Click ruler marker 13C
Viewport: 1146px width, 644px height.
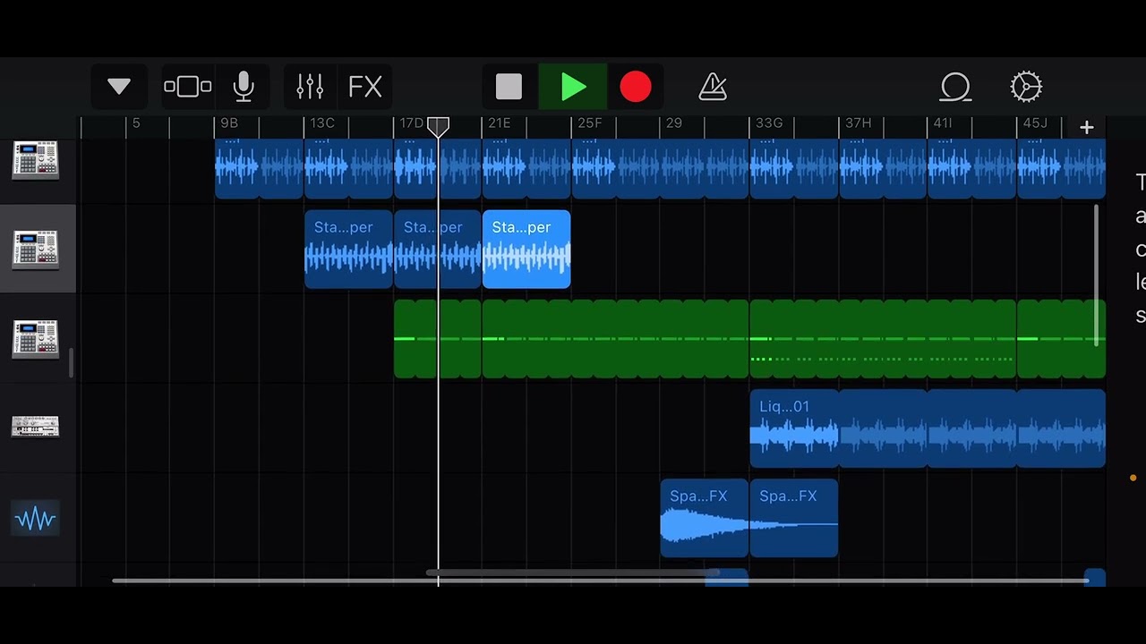(x=321, y=123)
